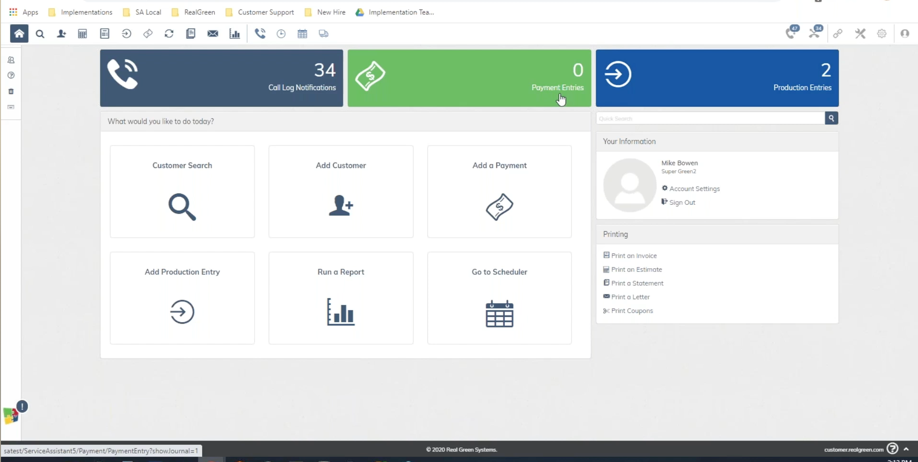Click the Add Customer card
Image resolution: width=918 pixels, height=462 pixels.
(341, 191)
